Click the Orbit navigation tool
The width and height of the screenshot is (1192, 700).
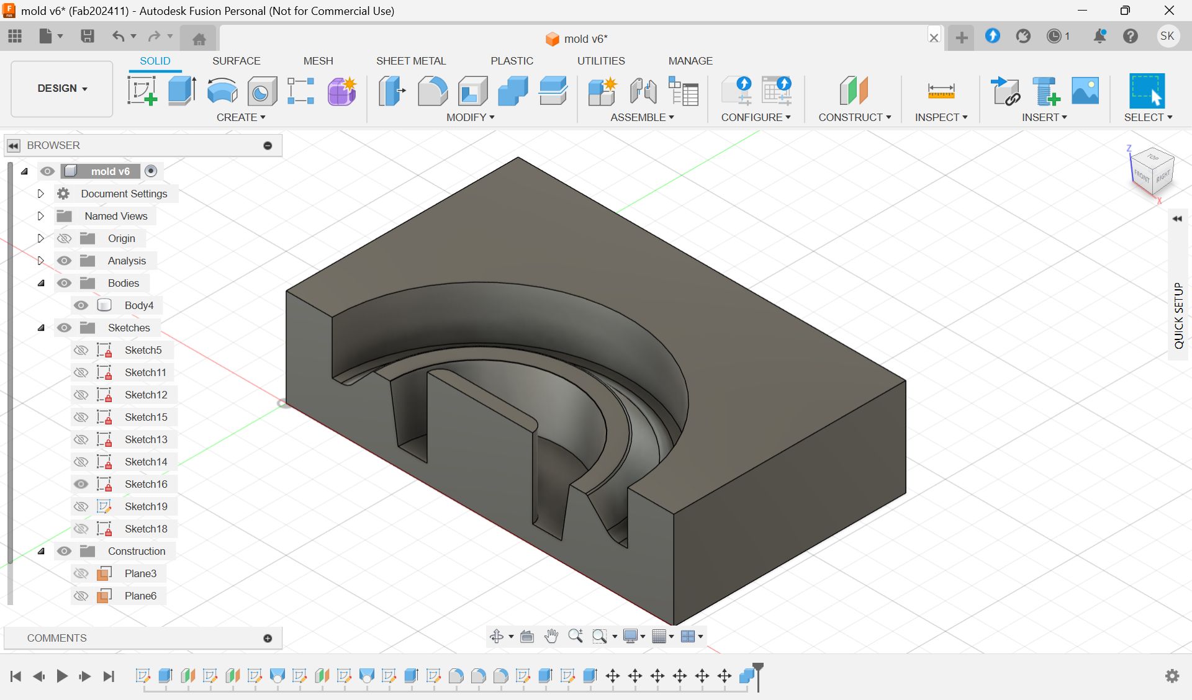tap(497, 636)
